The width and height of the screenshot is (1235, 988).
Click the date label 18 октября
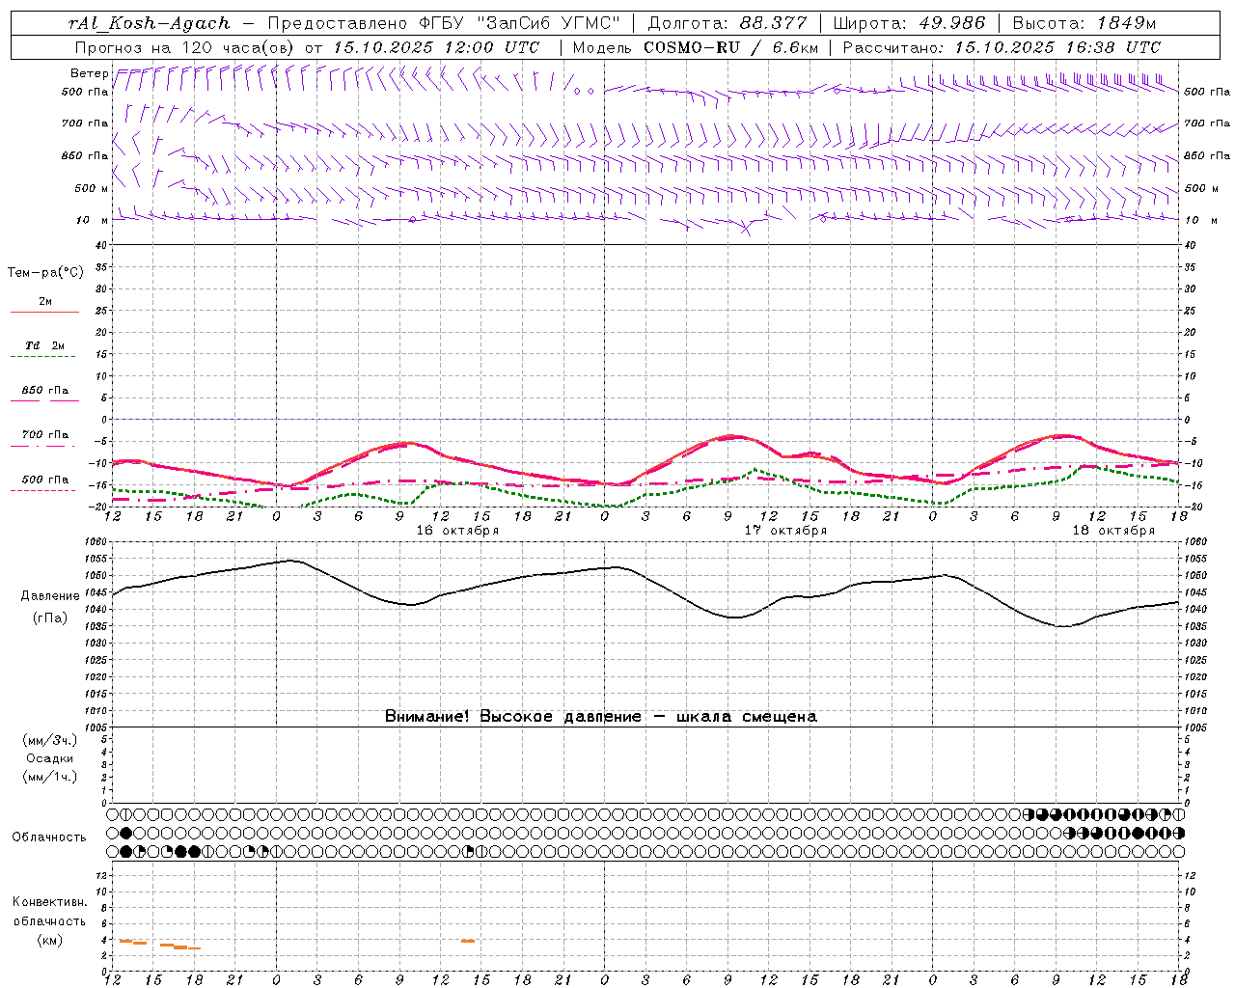click(x=1113, y=531)
